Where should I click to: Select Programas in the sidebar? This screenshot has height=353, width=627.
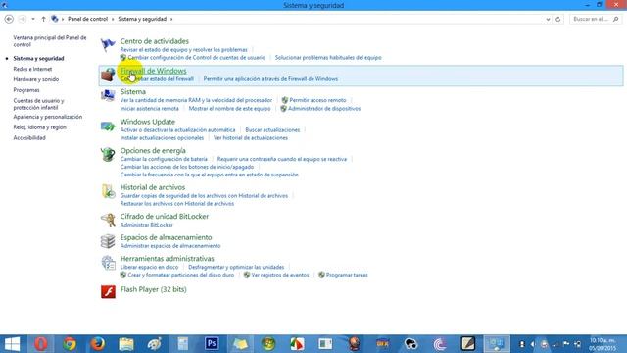tap(26, 90)
